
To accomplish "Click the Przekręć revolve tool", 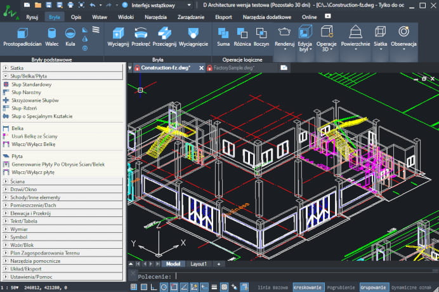I will coord(141,37).
